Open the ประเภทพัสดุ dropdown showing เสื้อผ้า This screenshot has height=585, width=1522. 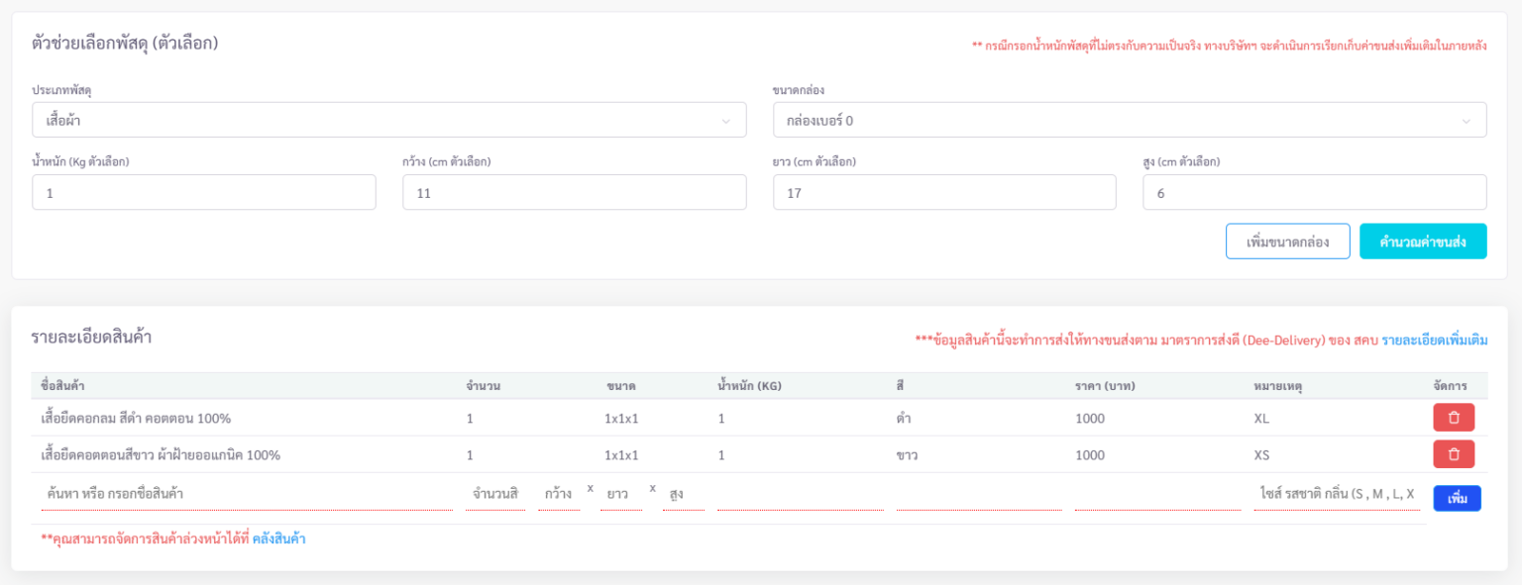click(388, 120)
